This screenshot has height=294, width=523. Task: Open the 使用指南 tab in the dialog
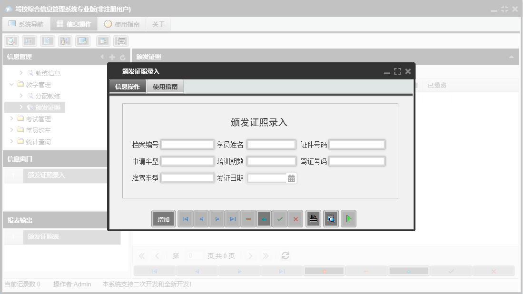[164, 87]
